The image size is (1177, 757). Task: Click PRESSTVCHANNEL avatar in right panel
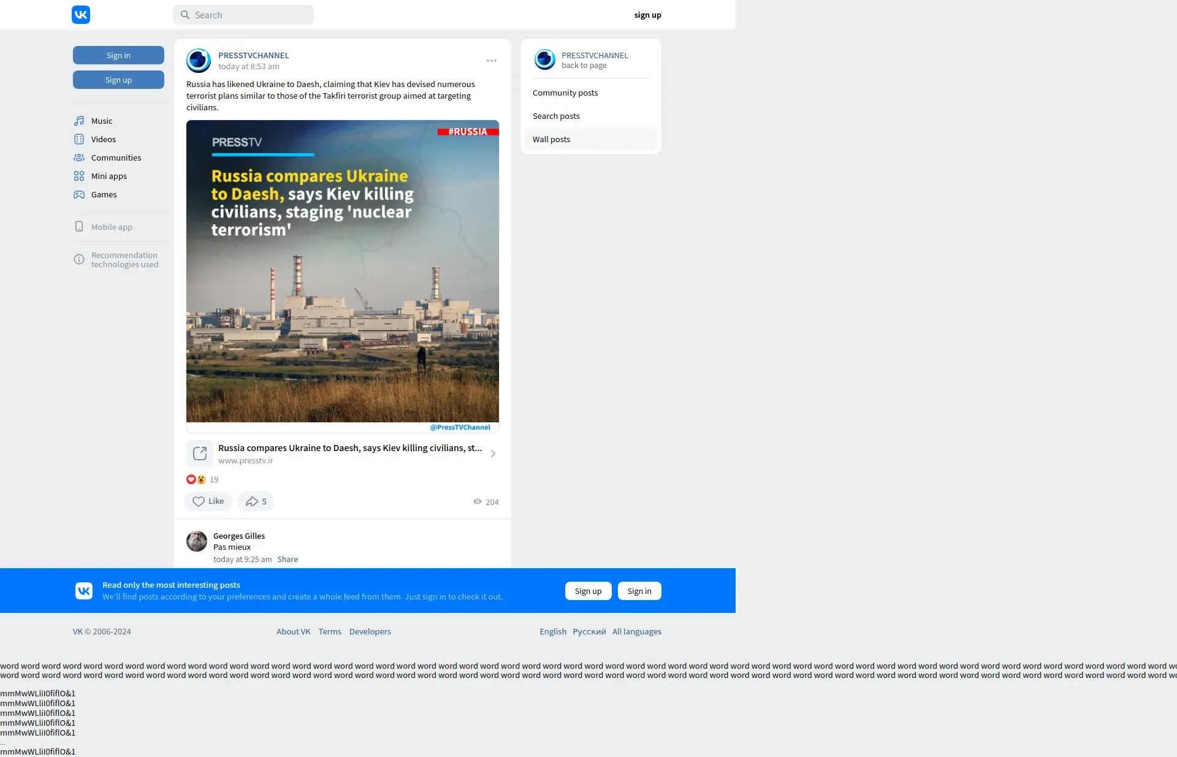(x=545, y=59)
